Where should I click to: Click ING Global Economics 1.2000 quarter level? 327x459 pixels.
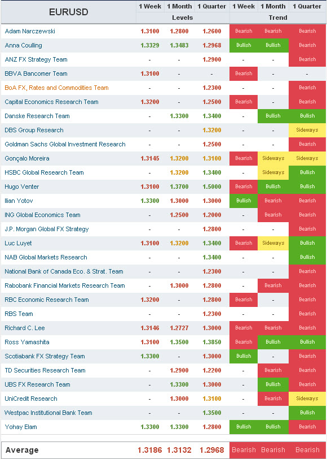click(x=211, y=215)
